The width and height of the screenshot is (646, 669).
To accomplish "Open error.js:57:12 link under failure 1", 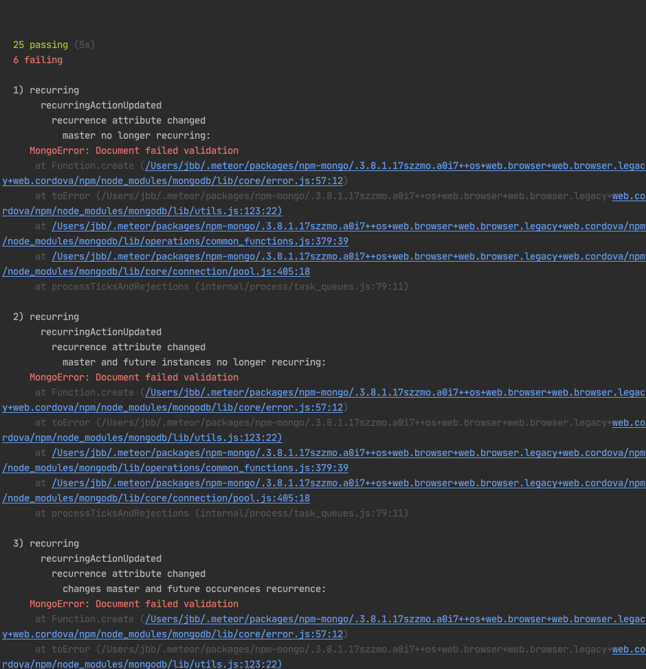I will 172,181.
